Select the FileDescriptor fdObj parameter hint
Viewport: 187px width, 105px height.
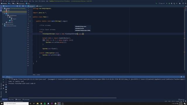click(x=83, y=30)
